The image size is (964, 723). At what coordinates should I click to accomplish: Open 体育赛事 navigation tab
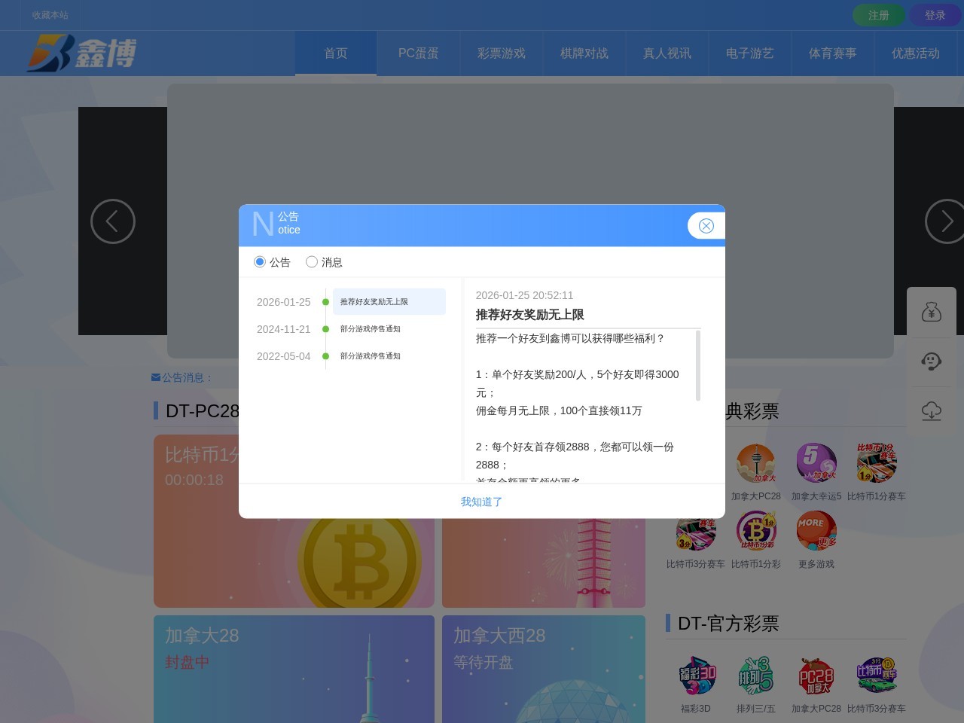(833, 53)
